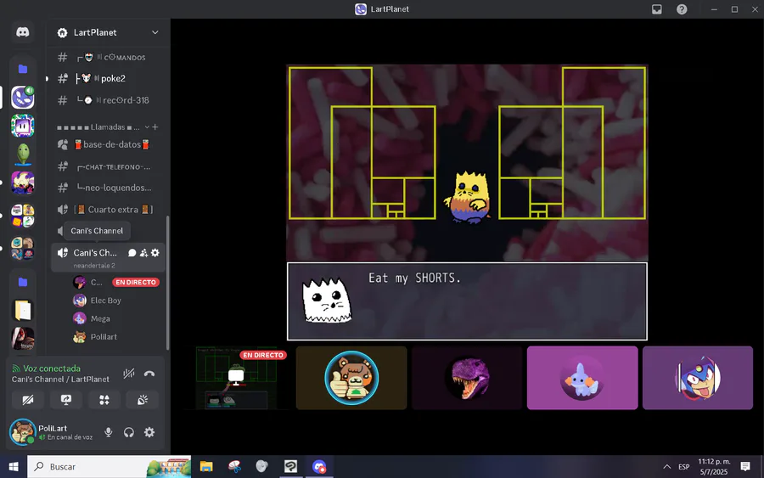Open the CHAT-TELEFONO channel

click(x=108, y=166)
